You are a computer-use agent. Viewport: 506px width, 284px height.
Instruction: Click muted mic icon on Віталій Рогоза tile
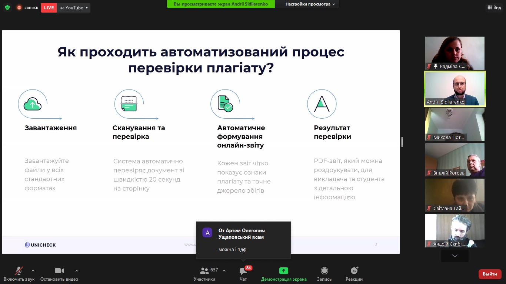(429, 173)
